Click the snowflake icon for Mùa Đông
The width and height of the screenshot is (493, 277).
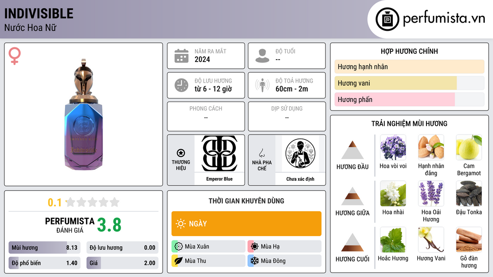click(255, 261)
